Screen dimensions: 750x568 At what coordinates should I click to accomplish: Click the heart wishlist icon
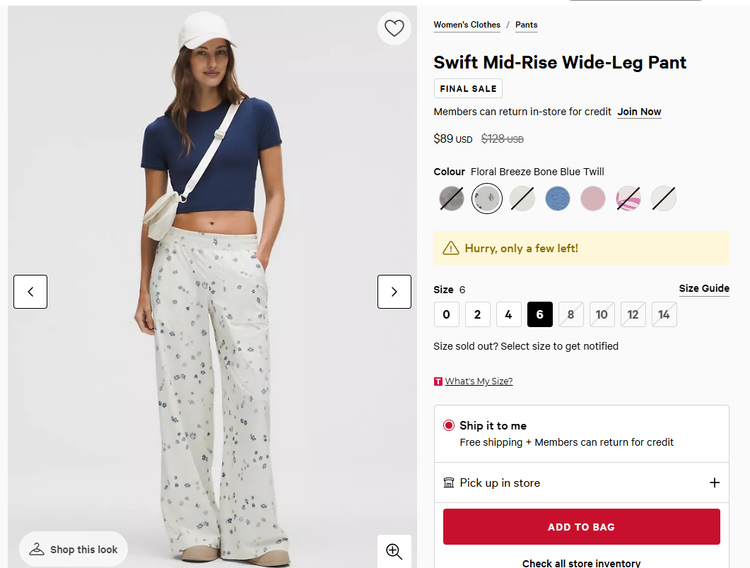tap(394, 28)
